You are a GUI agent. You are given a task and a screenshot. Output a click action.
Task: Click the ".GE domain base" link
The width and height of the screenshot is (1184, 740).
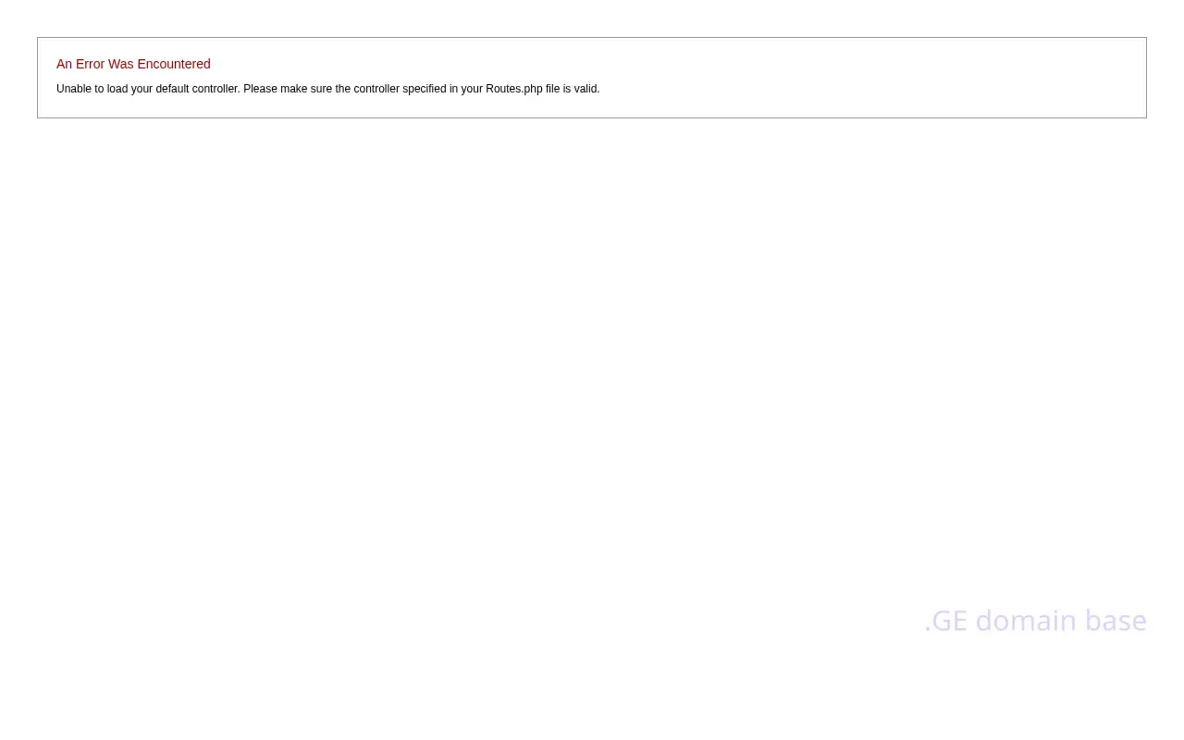[x=1035, y=621]
